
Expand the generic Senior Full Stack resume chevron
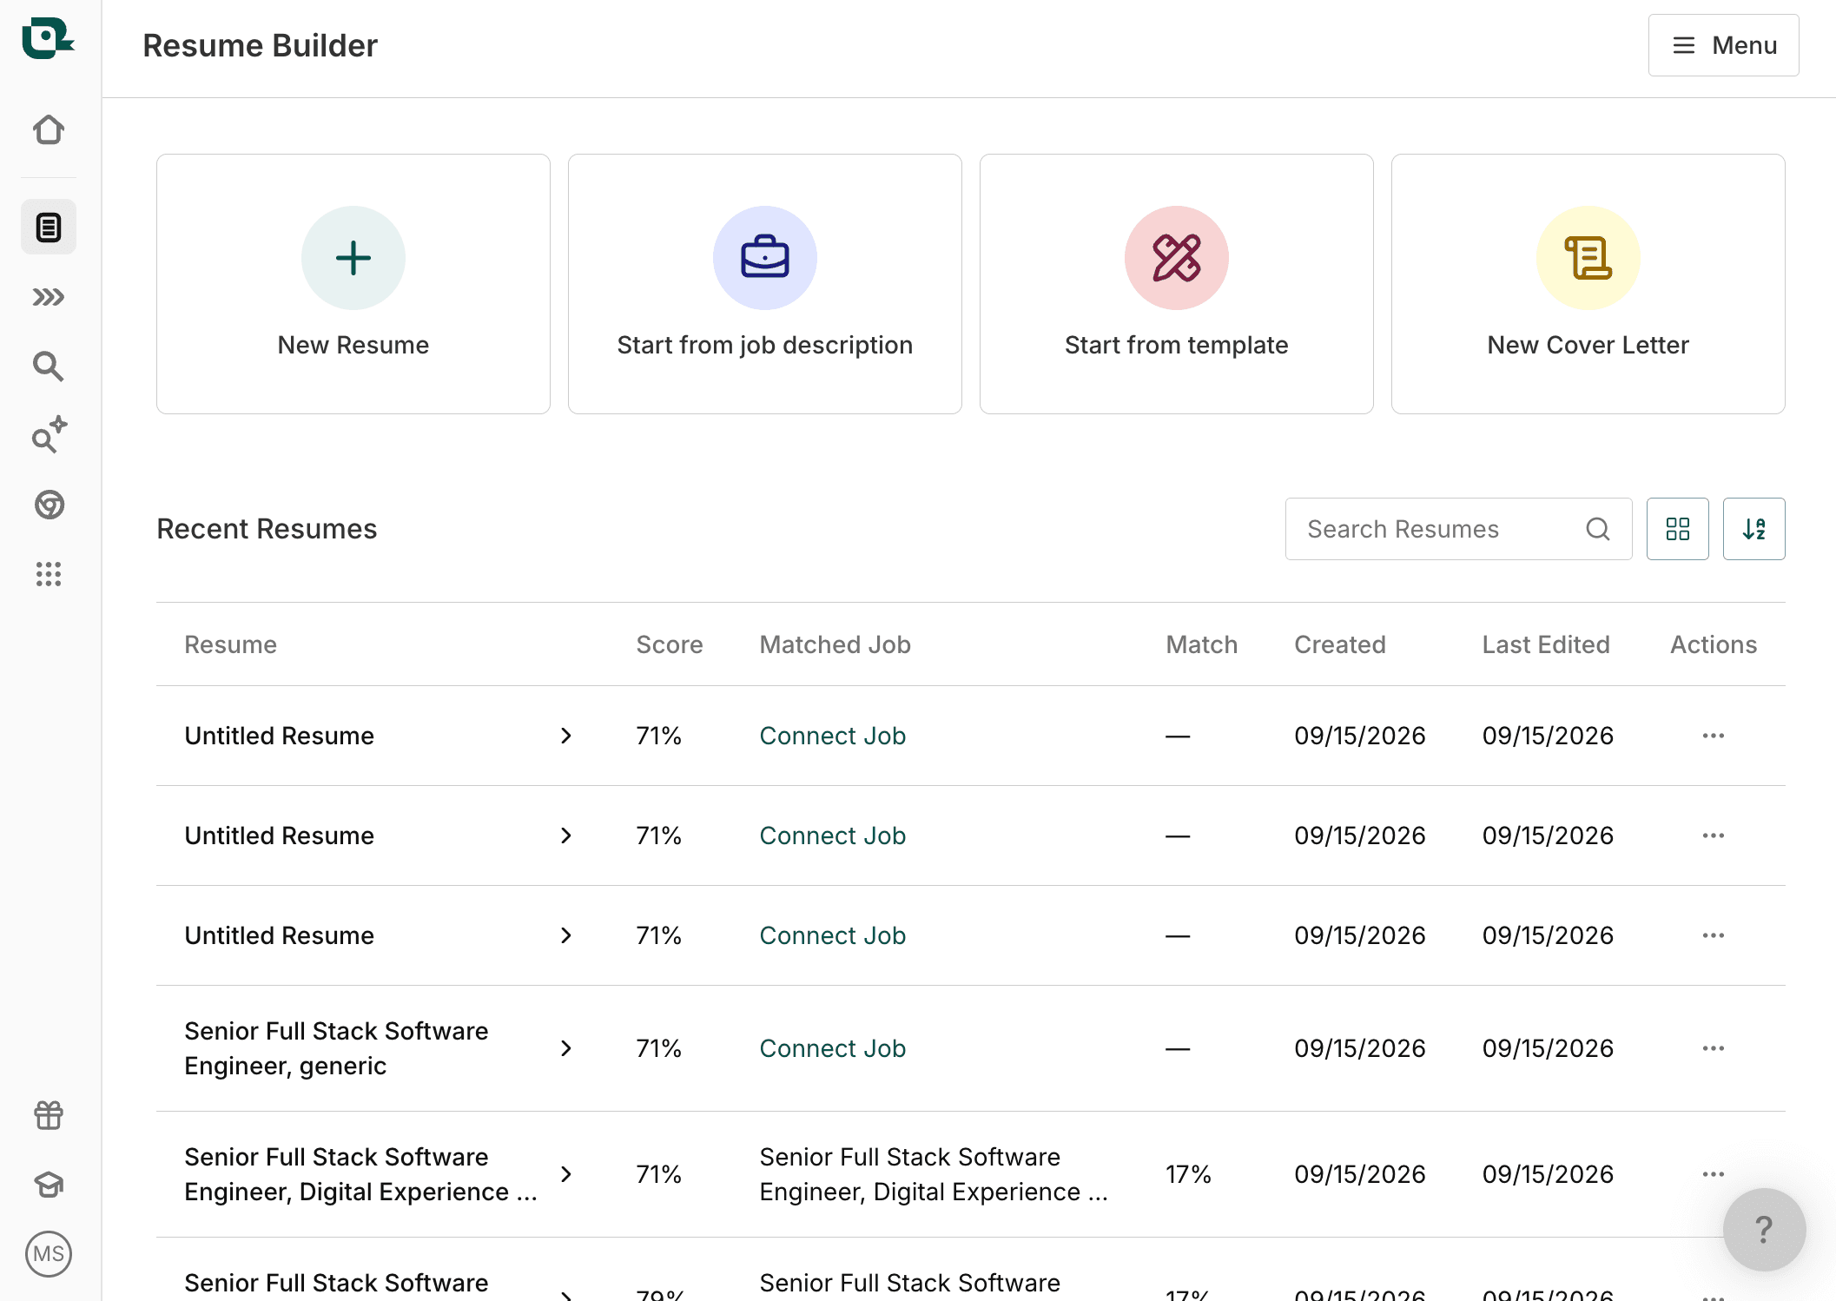pyautogui.click(x=566, y=1048)
